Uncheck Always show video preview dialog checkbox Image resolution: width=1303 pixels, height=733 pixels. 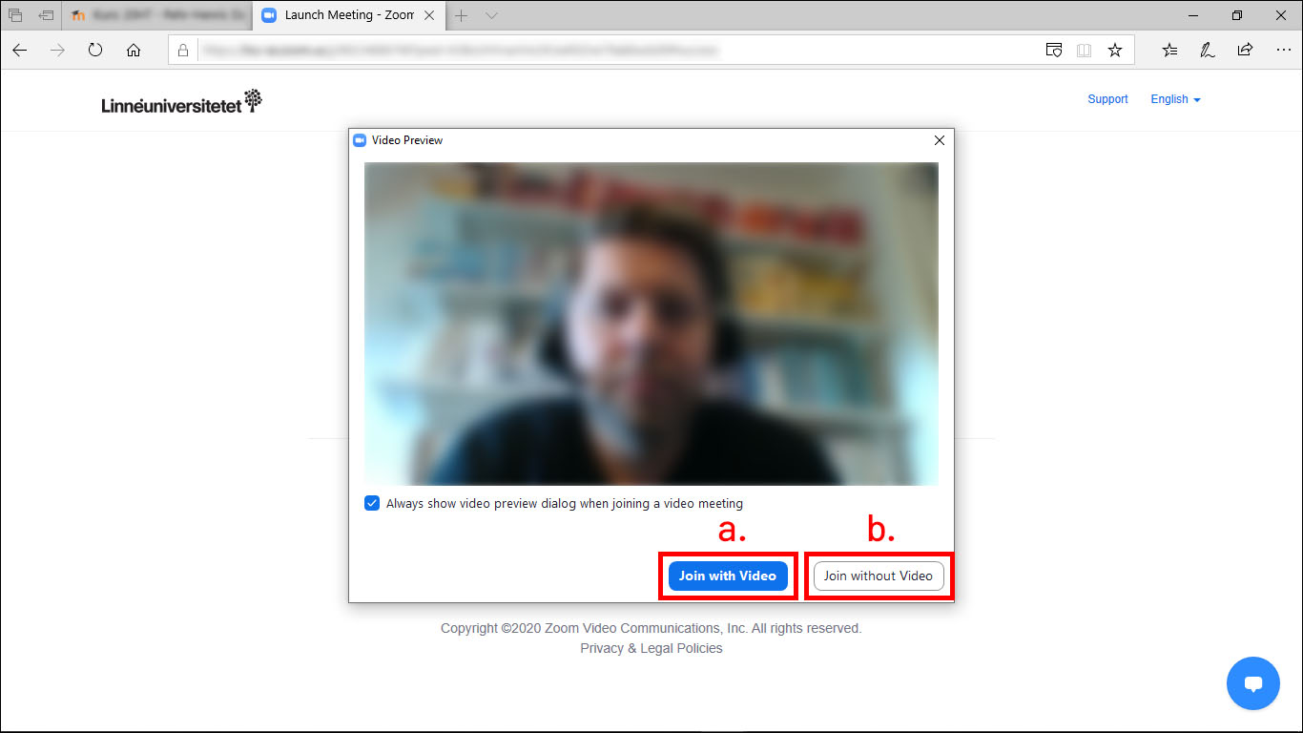[372, 503]
